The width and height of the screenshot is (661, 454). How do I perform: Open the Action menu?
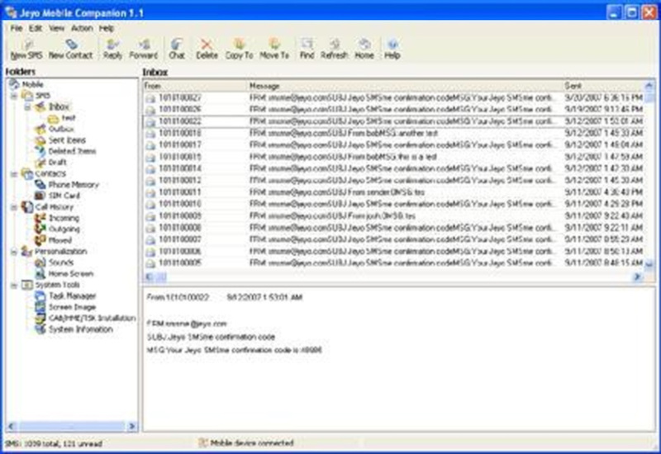click(82, 28)
